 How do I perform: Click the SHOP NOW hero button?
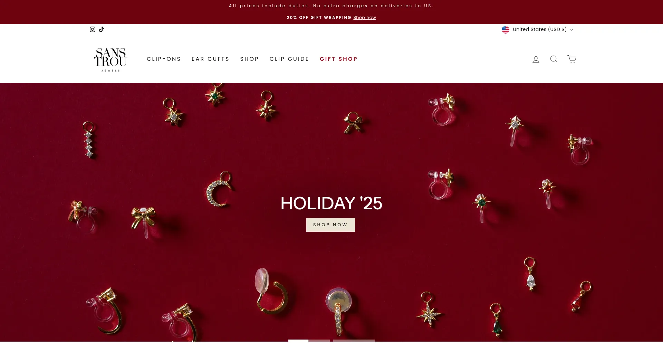tap(330, 225)
